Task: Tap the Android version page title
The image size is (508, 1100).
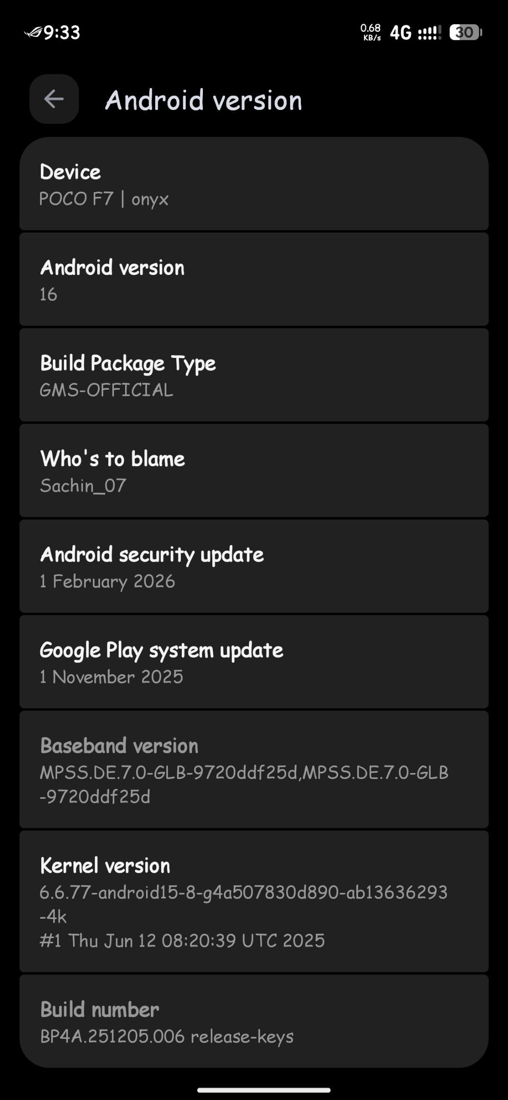Action: pyautogui.click(x=203, y=100)
